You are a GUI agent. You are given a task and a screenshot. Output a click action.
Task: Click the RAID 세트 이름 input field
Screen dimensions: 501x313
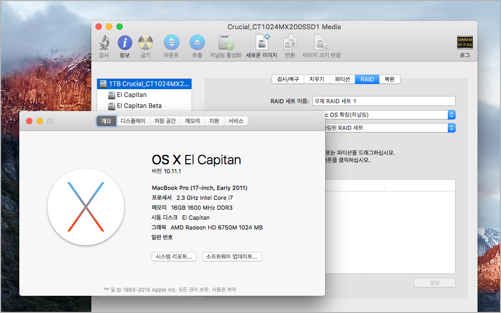coord(384,101)
